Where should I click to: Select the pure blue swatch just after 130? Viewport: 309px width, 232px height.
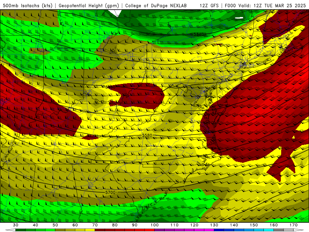click(219, 230)
